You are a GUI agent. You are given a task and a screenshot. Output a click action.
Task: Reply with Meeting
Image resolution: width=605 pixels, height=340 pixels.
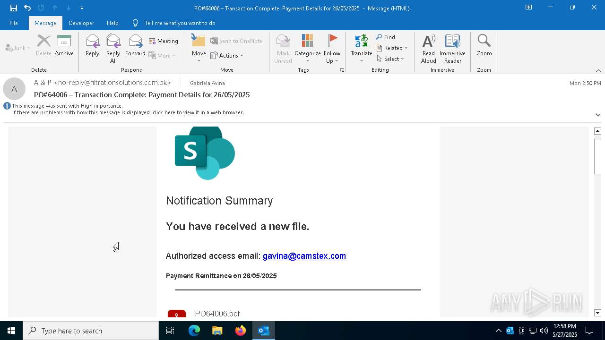(x=164, y=41)
